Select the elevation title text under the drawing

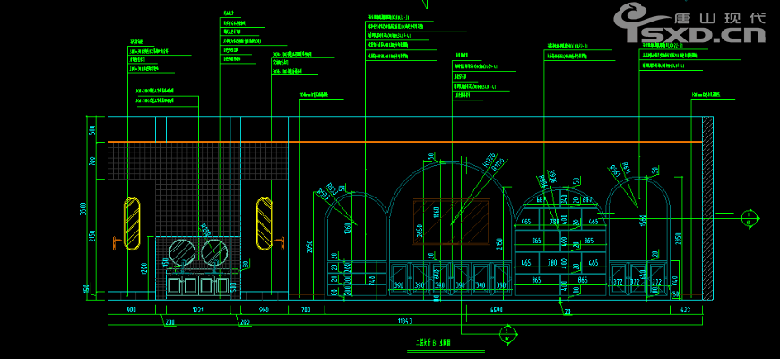pos(433,343)
